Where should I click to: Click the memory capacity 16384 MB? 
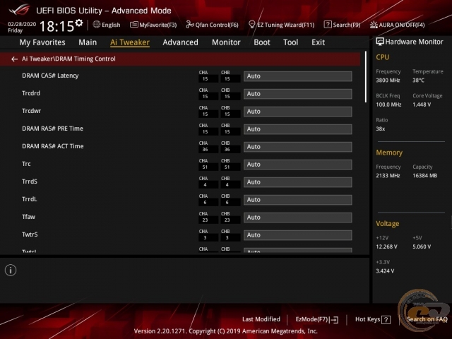(x=425, y=176)
